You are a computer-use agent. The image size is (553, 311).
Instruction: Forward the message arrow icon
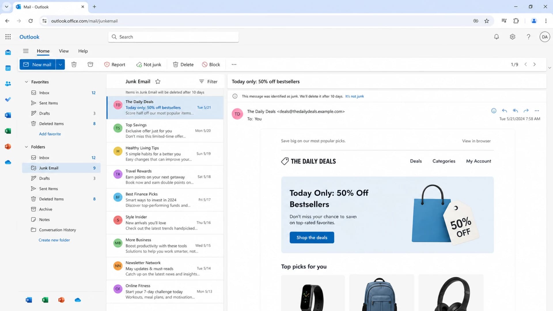526,111
